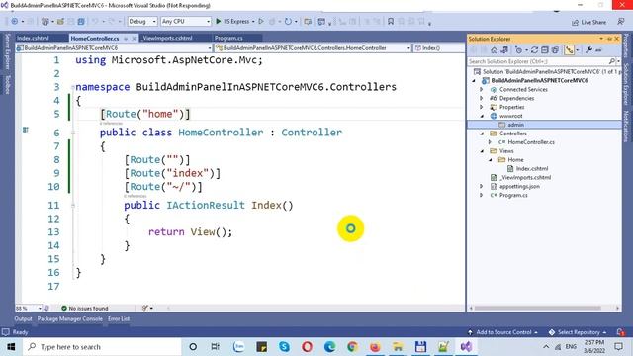Open the Package Manager Console tab
This screenshot has height=356, width=633.
pos(70,318)
